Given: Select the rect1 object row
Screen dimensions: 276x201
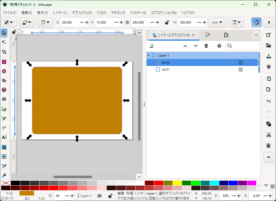Looking at the screenshot, I should tap(202, 69).
